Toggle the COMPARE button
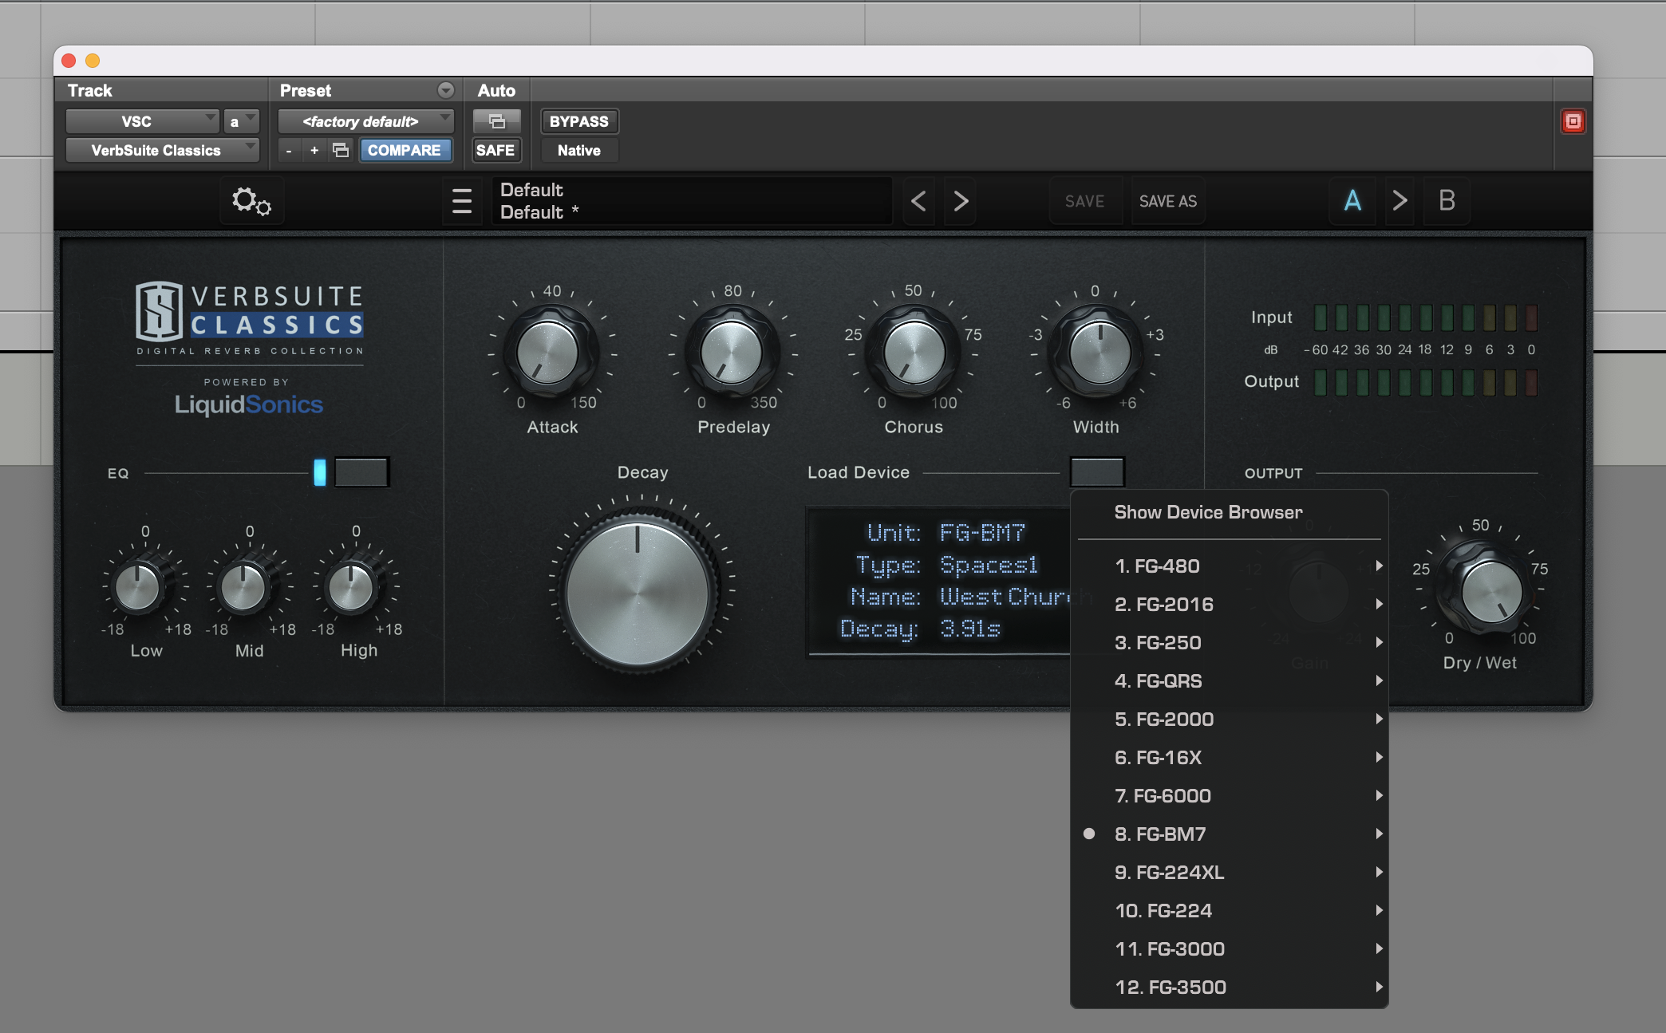Viewport: 1666px width, 1033px height. (405, 150)
